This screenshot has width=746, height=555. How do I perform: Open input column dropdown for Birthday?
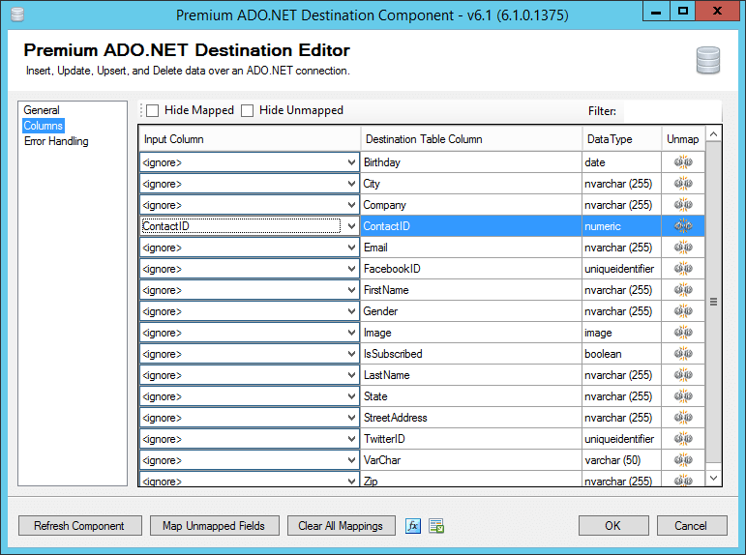(x=351, y=162)
